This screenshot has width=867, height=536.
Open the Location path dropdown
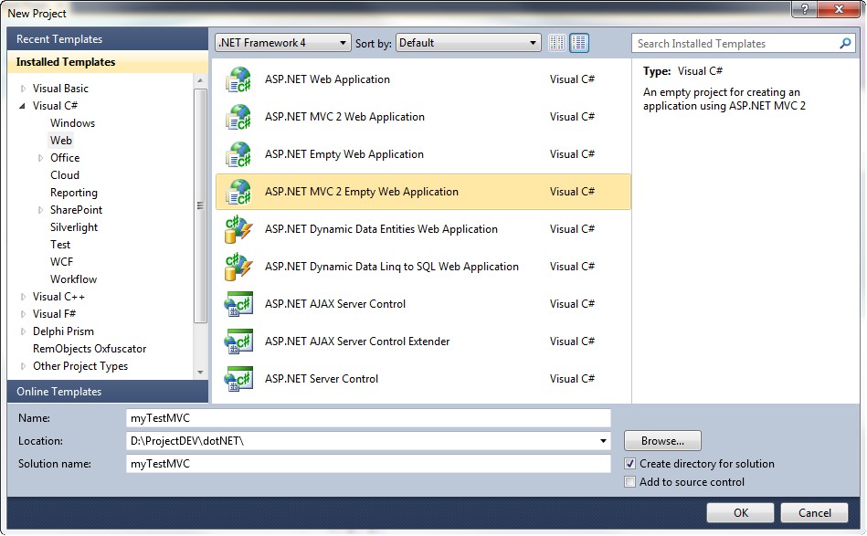600,440
